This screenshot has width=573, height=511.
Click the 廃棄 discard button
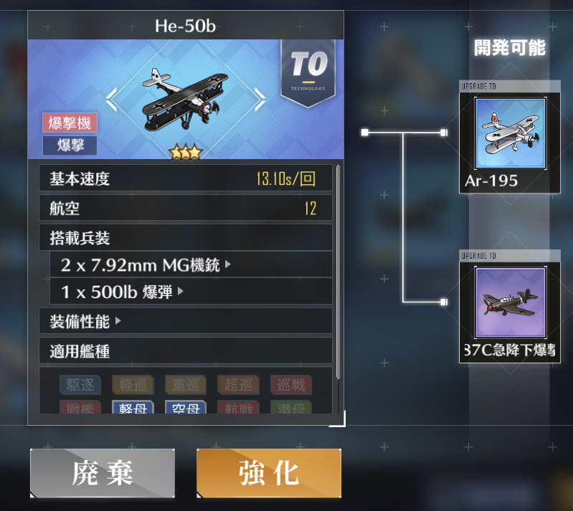pos(103,474)
